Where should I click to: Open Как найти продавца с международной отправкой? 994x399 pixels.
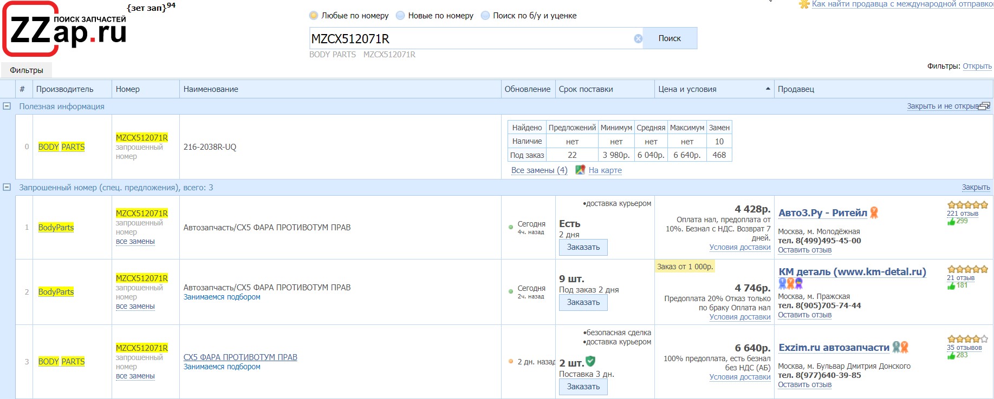pyautogui.click(x=902, y=4)
